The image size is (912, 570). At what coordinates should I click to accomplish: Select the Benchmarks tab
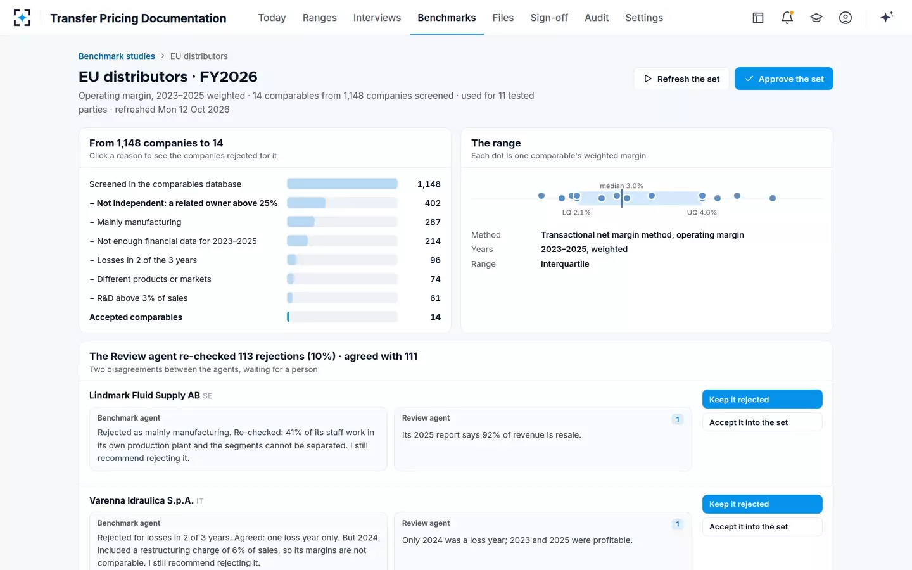pos(446,18)
